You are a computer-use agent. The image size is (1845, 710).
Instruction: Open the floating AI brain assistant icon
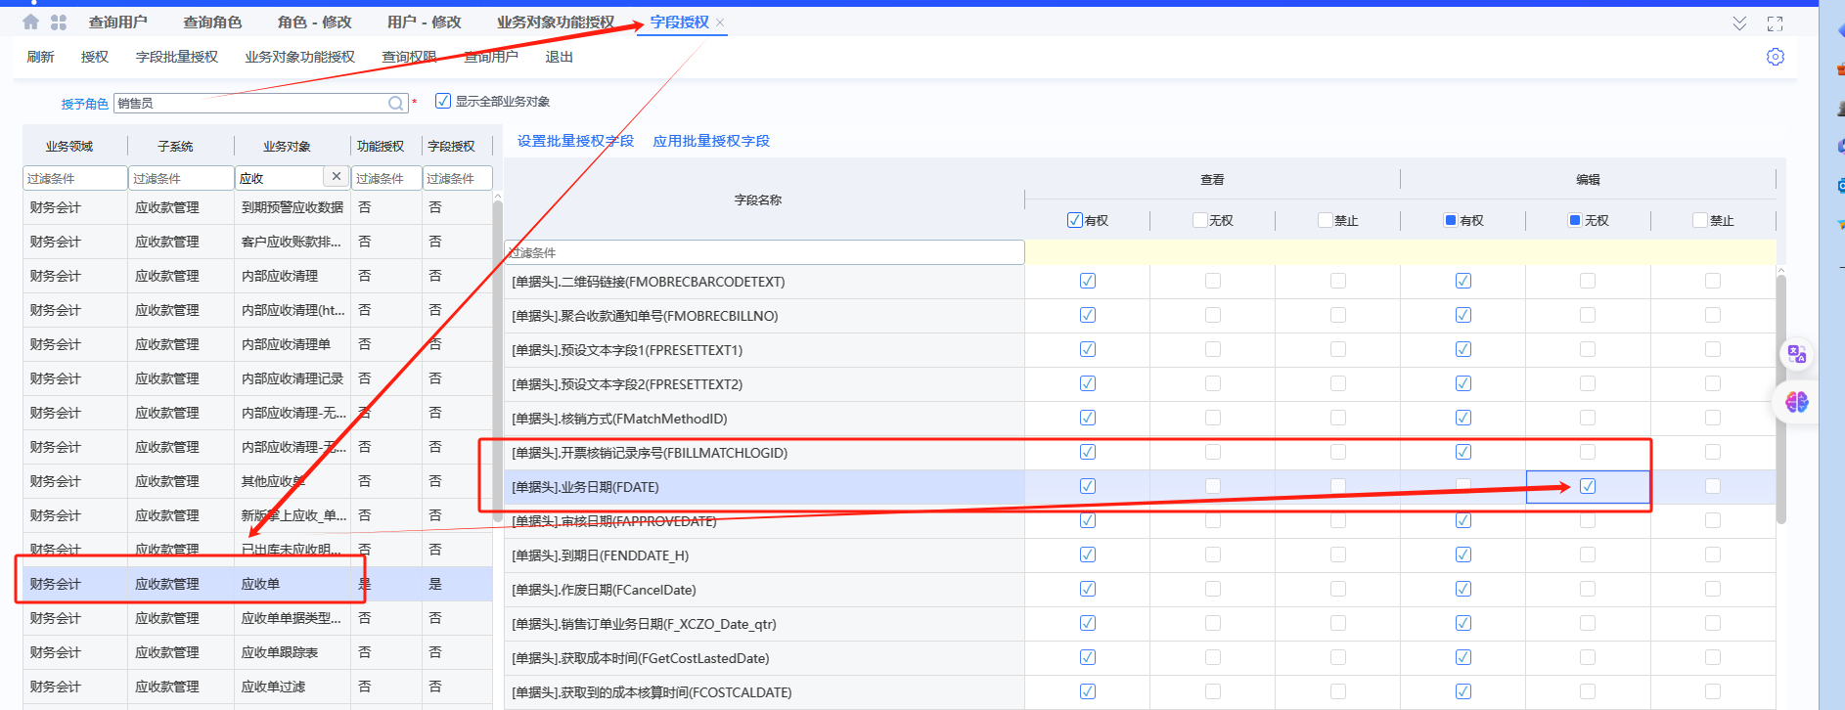click(1797, 402)
